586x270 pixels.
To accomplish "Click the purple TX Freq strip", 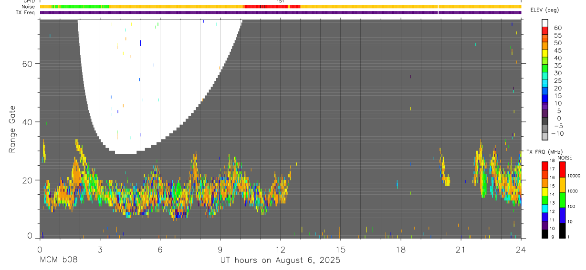I will pyautogui.click(x=281, y=12).
